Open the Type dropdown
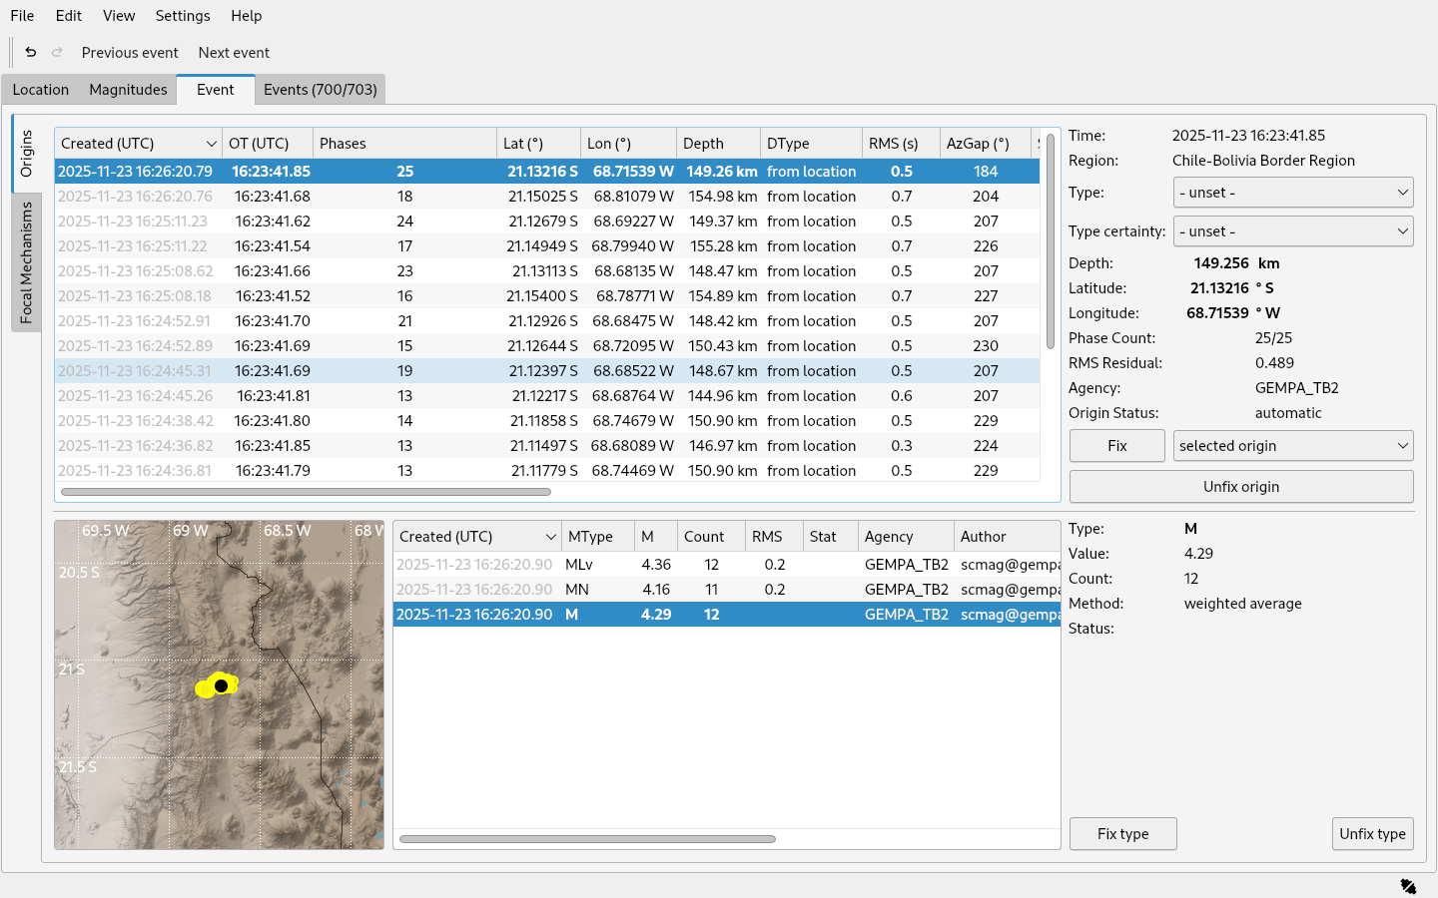The height and width of the screenshot is (898, 1438). click(x=1293, y=193)
